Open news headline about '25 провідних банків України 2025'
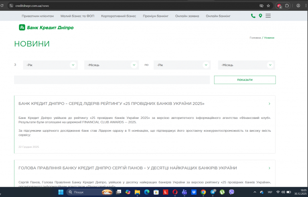Screen dimensions: 308x197 111,104
